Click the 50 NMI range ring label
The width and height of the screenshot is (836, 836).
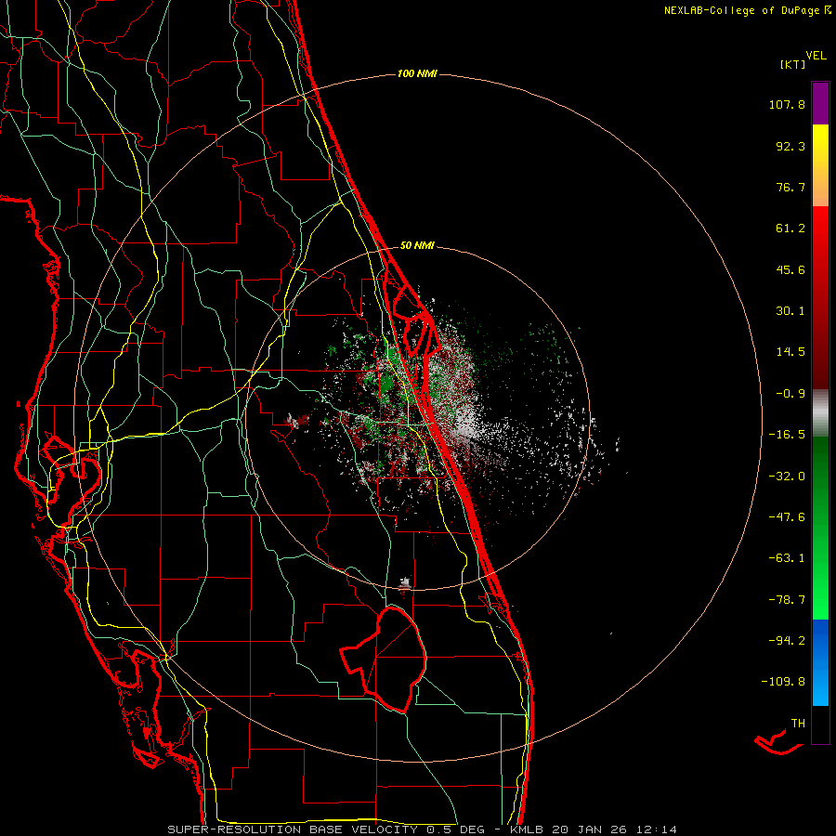(417, 246)
